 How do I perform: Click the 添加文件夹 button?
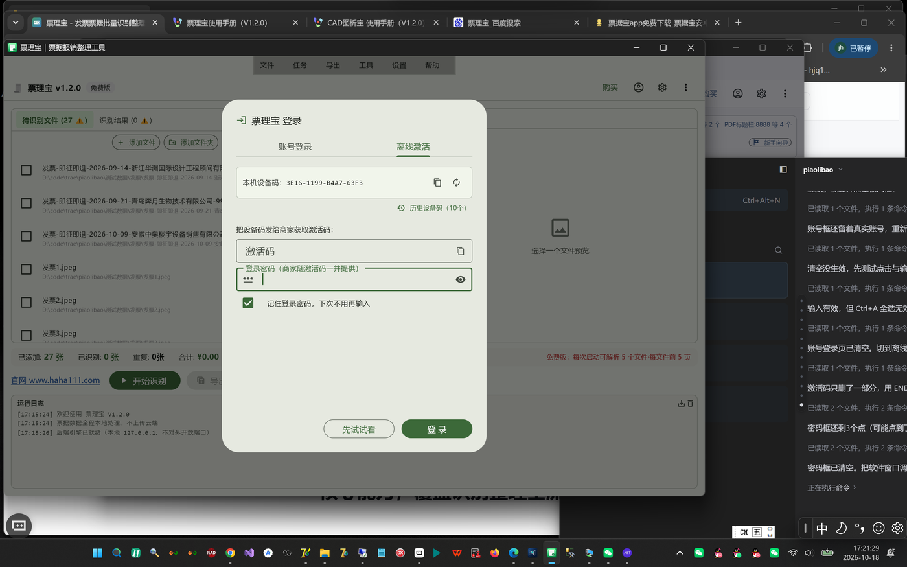191,143
